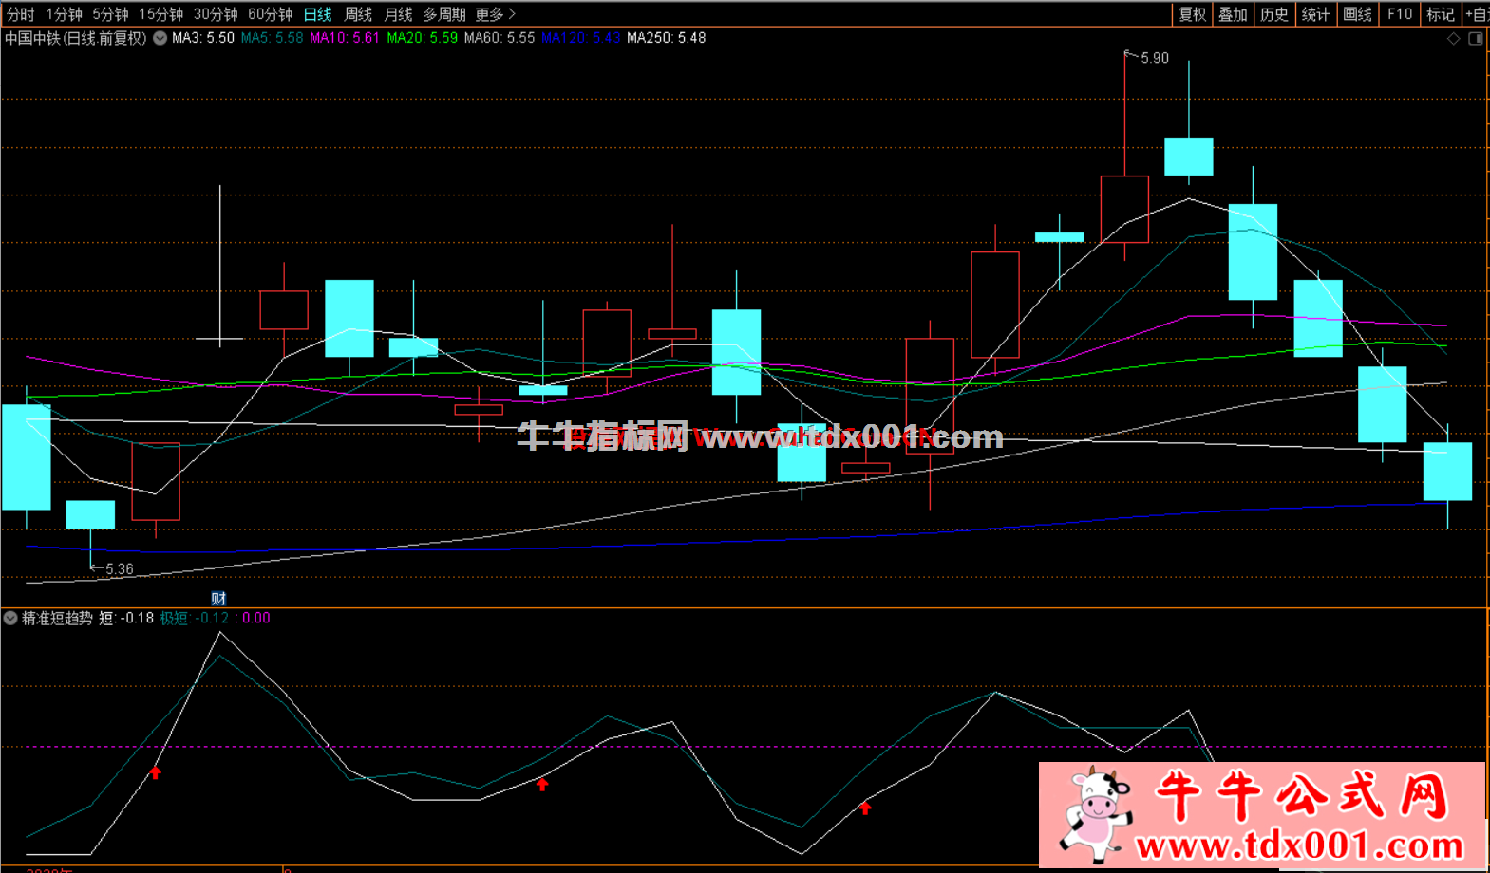1490x873 pixels.
Task: Click the 标记 mark button
Action: tap(1441, 14)
